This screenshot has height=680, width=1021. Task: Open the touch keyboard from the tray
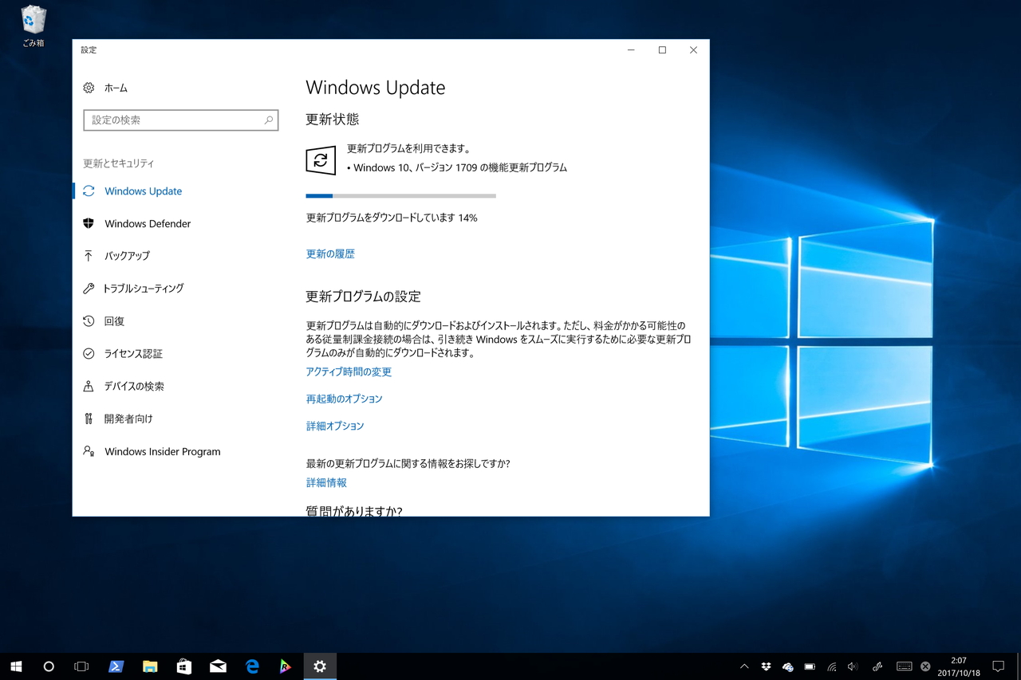pos(904,666)
